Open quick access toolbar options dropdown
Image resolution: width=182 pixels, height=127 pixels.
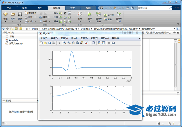coord(136,8)
